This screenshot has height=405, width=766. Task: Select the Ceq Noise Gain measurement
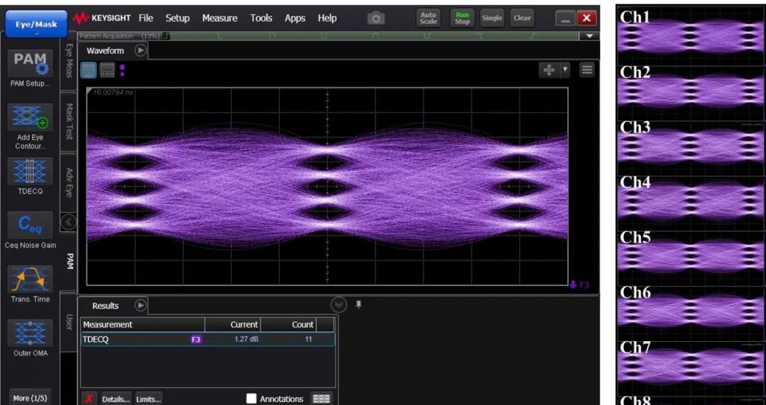pyautogui.click(x=30, y=226)
